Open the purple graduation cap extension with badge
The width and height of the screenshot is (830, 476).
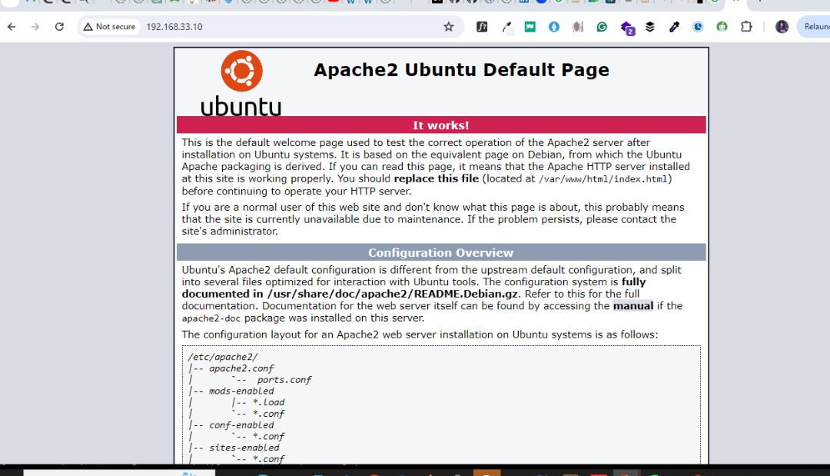tap(627, 28)
